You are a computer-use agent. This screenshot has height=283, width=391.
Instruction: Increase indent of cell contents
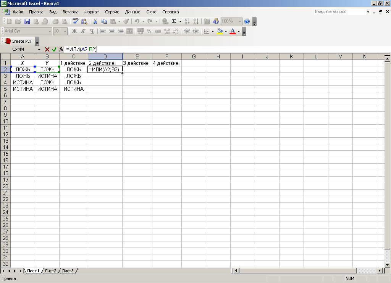pyautogui.click(x=196, y=31)
